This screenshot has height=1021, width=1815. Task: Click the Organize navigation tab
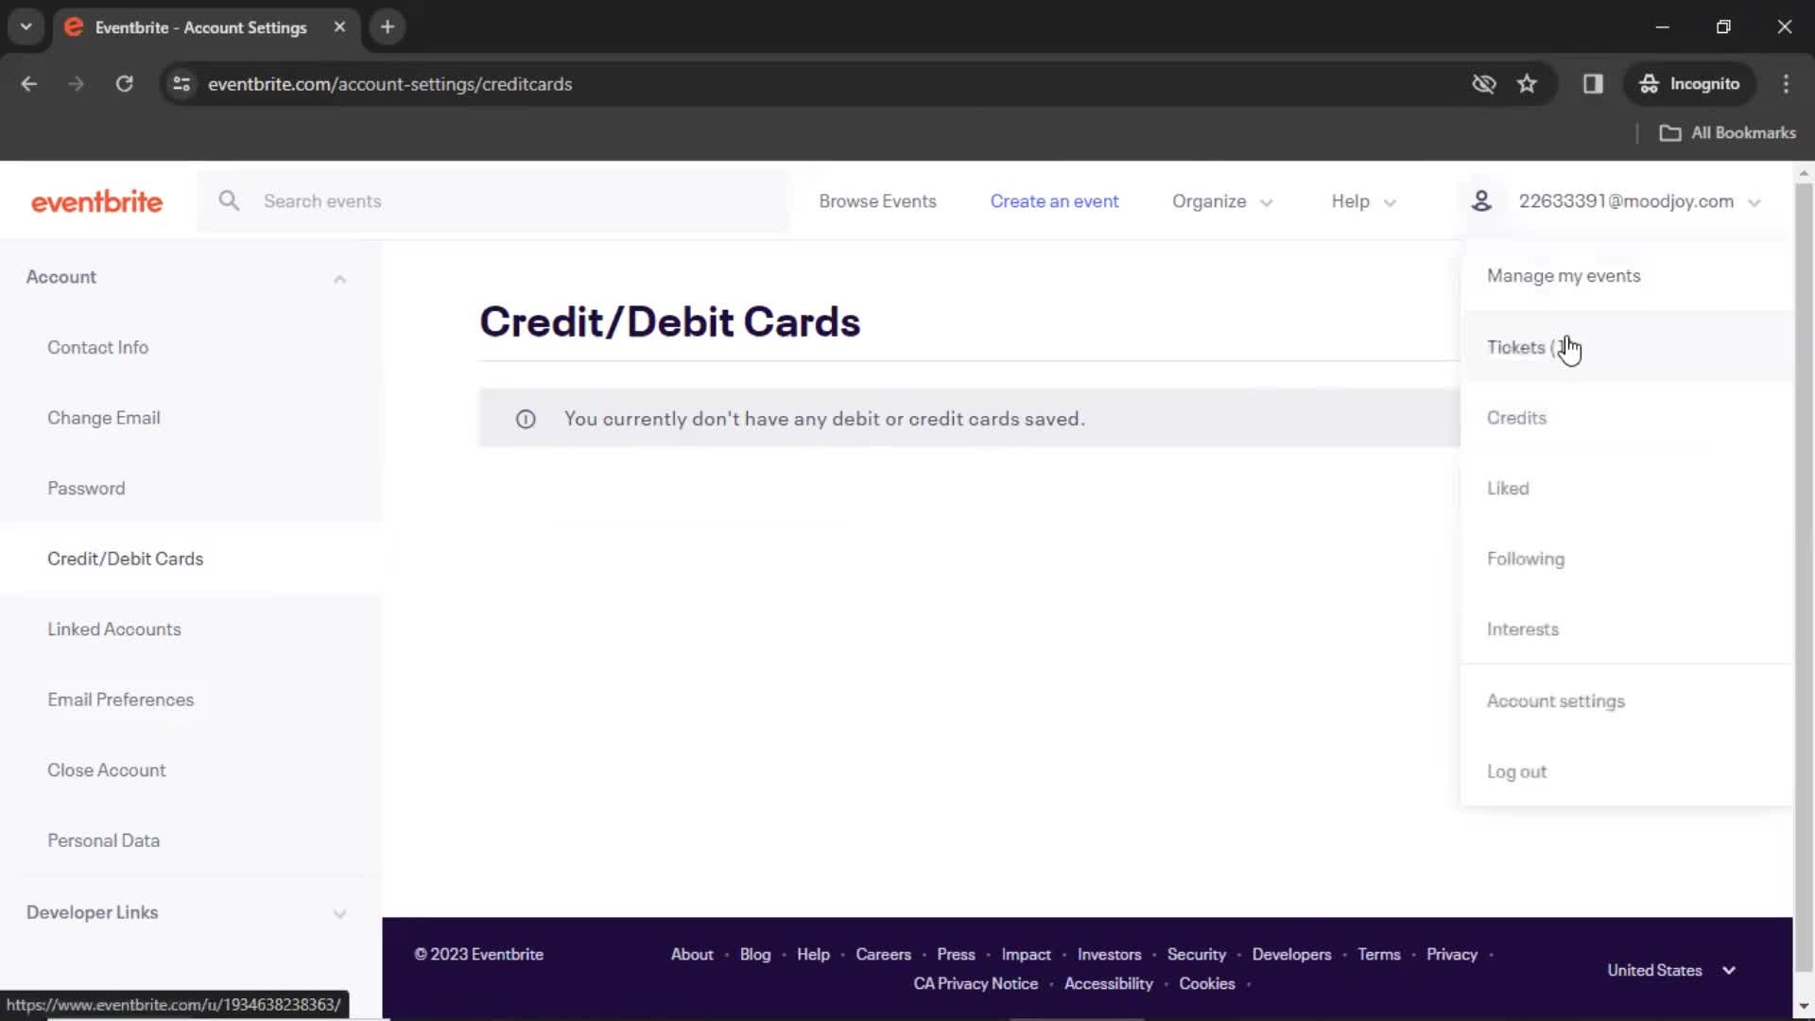(x=1220, y=200)
